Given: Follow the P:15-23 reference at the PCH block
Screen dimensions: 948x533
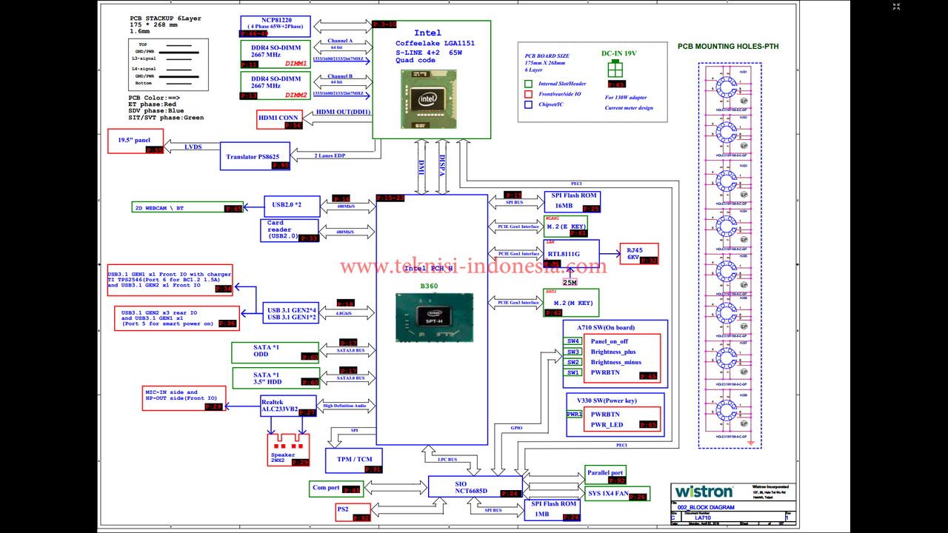Looking at the screenshot, I should [390, 198].
